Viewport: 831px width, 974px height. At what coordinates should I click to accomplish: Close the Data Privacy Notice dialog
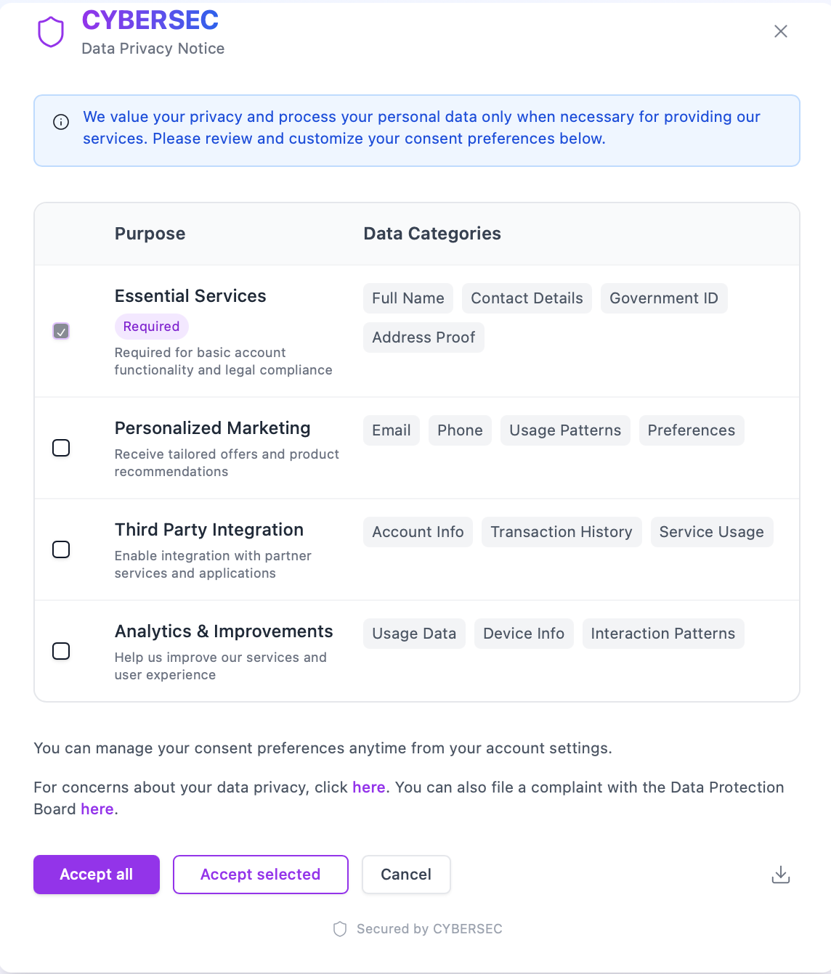pyautogui.click(x=781, y=31)
